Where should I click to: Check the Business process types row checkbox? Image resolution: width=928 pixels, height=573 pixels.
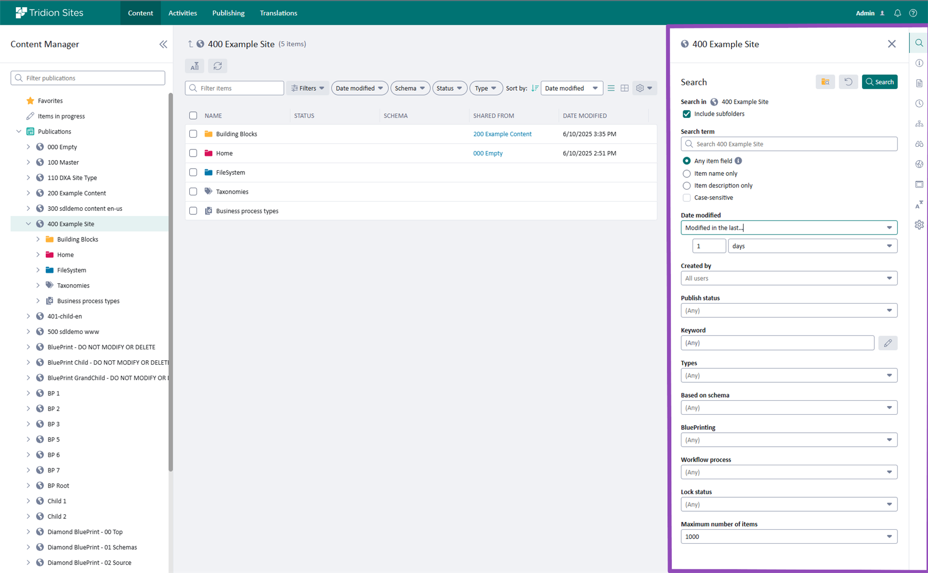pos(193,211)
